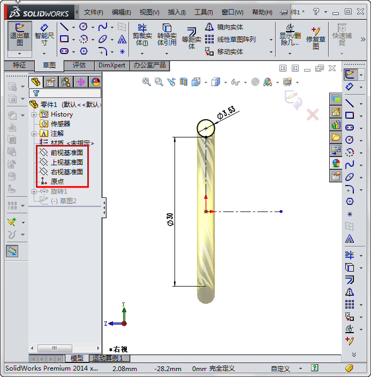Open the PropertyManager tab icon
This screenshot has width=371, height=377.
pos(51,82)
